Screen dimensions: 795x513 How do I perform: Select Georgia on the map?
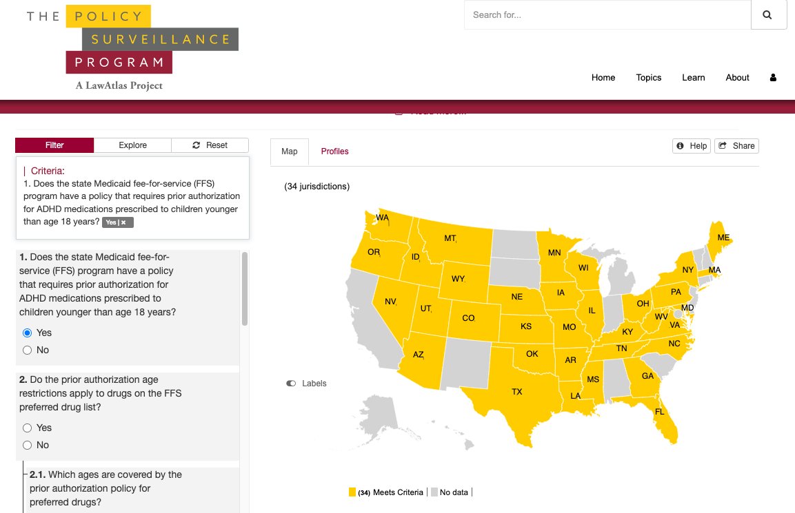[643, 377]
